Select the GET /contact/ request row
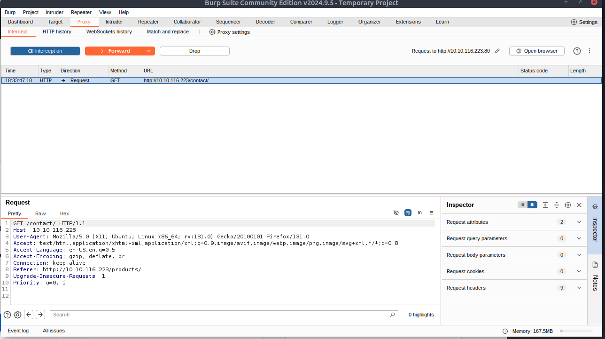Screen dimensions: 605x339 pyautogui.click(x=302, y=80)
